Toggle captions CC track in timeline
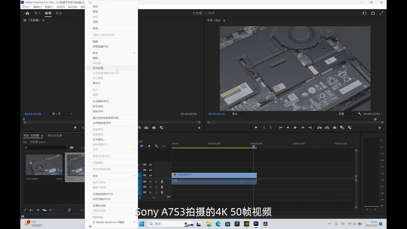The height and width of the screenshot is (229, 407). (x=164, y=146)
